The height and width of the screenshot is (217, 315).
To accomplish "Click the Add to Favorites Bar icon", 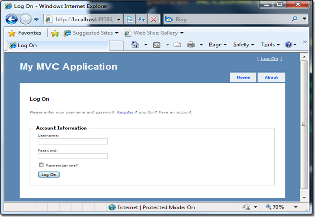I will (x=55, y=33).
